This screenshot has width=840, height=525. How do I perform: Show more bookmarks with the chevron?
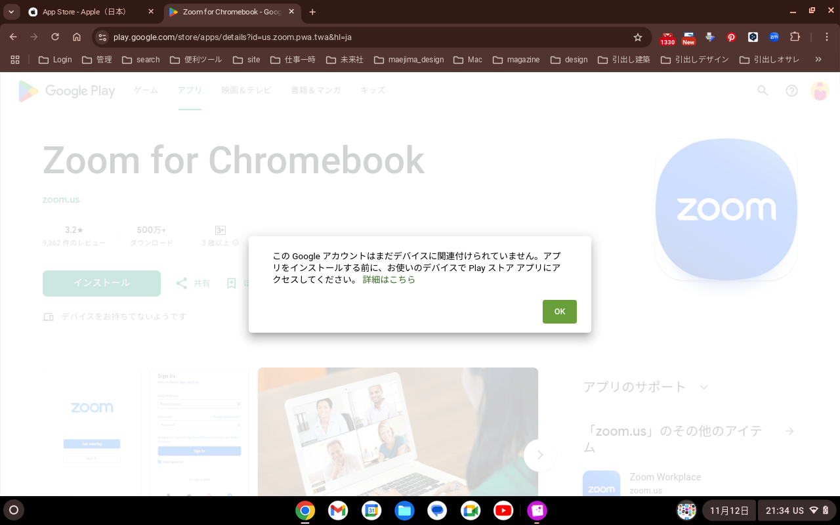point(818,60)
